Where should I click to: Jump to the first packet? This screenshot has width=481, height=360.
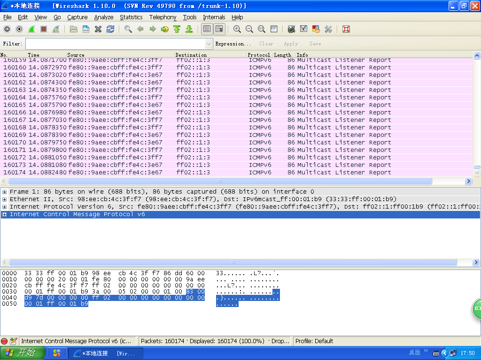click(177, 29)
